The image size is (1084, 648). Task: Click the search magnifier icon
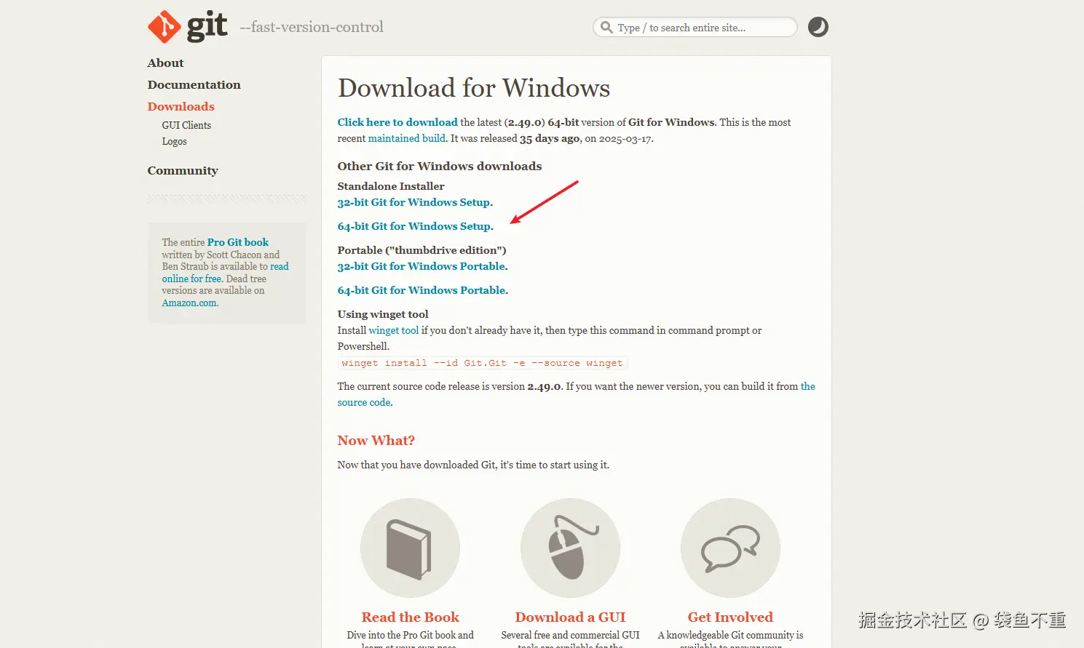(606, 28)
